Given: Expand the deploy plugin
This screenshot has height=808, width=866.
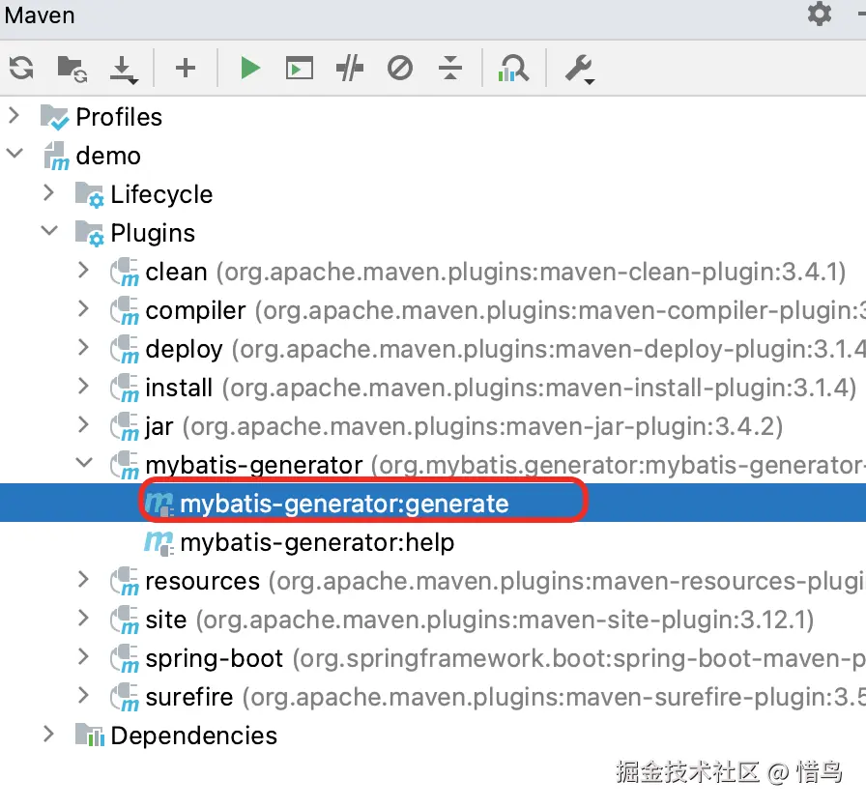Looking at the screenshot, I should click(x=83, y=347).
